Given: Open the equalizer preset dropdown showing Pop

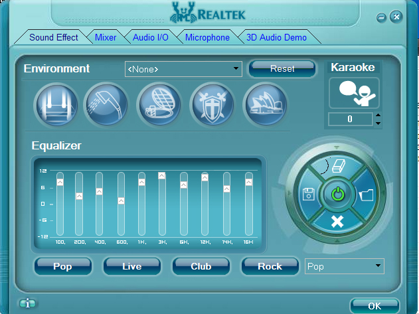Looking at the screenshot, I should click(345, 266).
